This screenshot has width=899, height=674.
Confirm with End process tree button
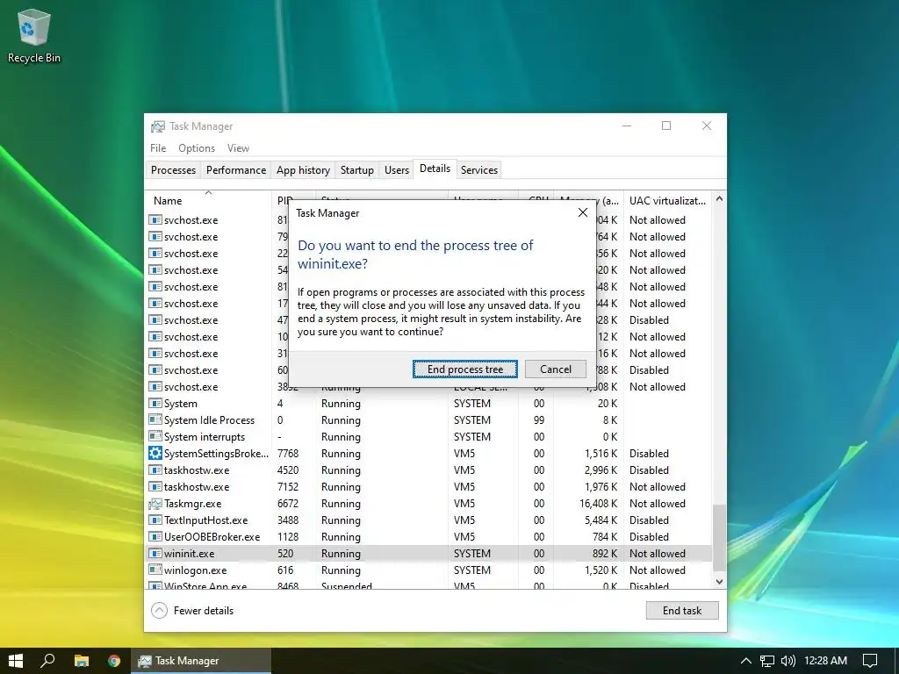click(x=465, y=369)
